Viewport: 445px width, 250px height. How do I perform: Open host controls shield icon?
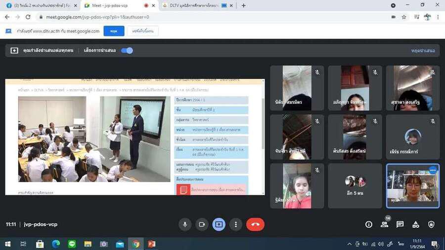tap(431, 224)
